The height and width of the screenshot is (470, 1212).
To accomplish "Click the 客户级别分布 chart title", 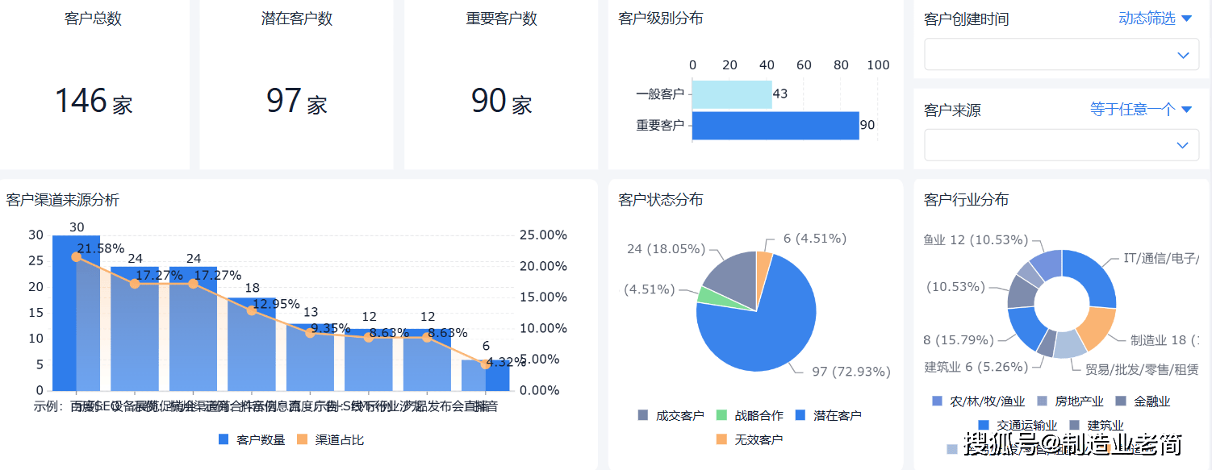I will tap(661, 18).
